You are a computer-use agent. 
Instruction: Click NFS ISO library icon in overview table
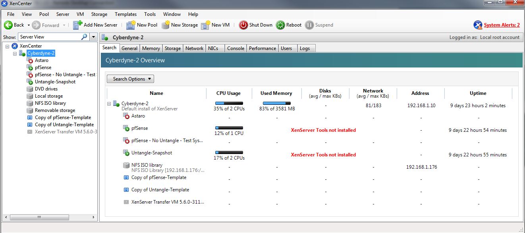click(x=126, y=165)
